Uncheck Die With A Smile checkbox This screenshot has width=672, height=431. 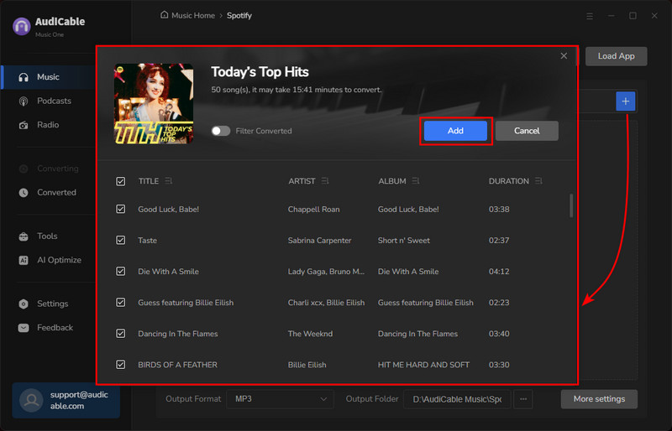(x=121, y=272)
